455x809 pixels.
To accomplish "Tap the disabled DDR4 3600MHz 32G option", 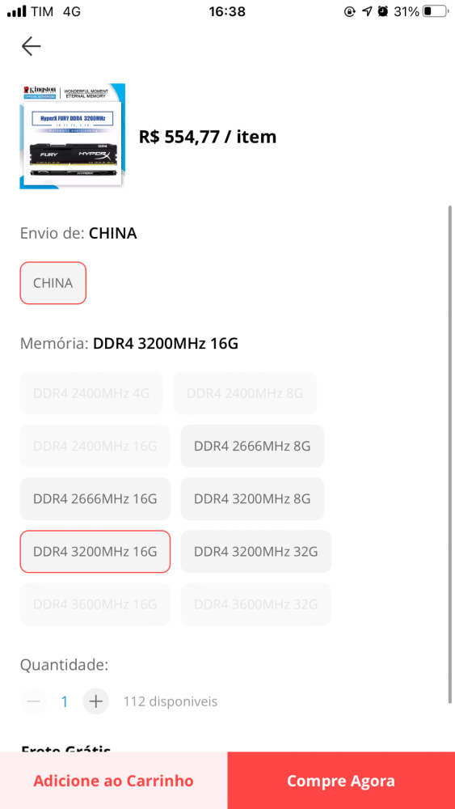I will 255,604.
